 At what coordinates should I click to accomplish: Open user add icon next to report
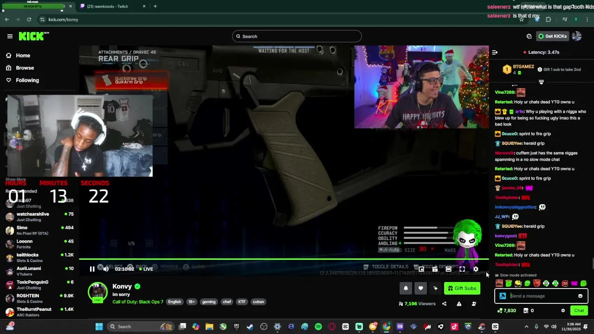tap(474, 304)
